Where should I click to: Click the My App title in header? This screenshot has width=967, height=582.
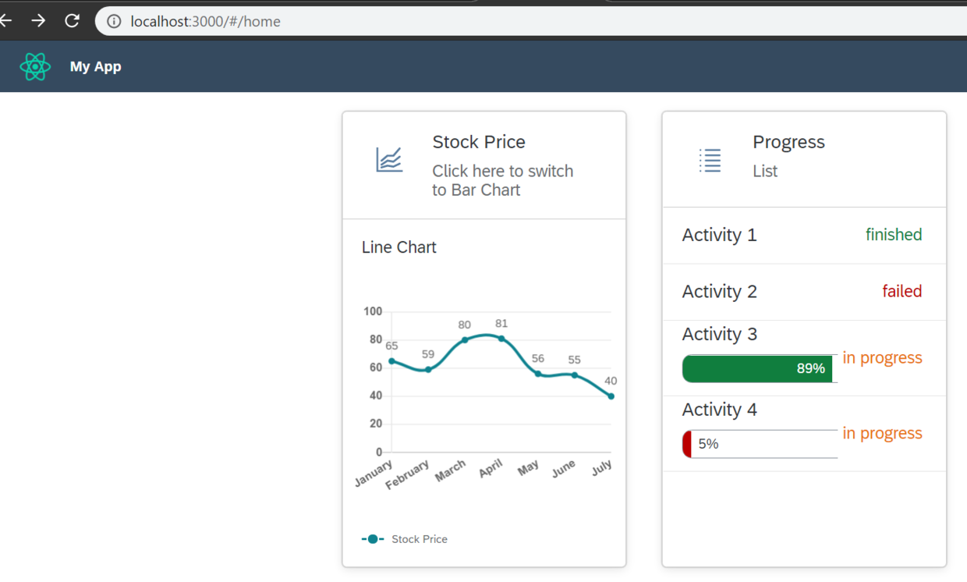click(x=95, y=66)
